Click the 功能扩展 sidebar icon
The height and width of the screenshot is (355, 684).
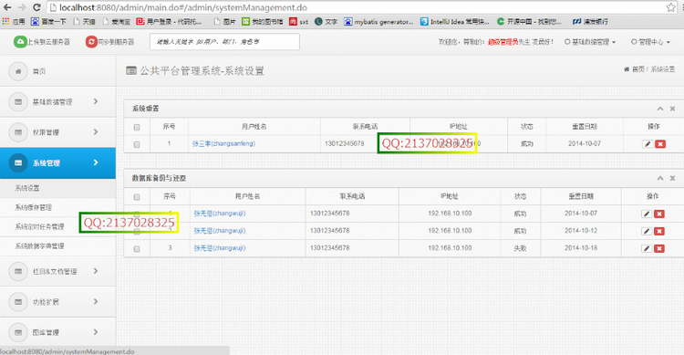pyautogui.click(x=18, y=302)
